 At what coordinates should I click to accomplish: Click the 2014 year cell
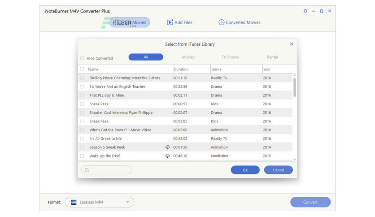[x=267, y=147]
